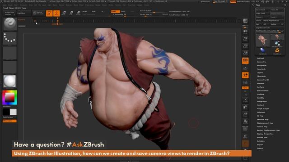Expand the Masking section

tap(261, 94)
